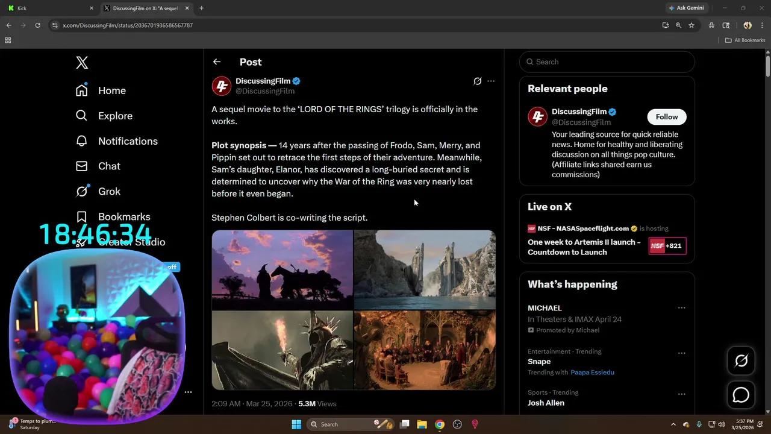
Task: Open Chat in X sidebar
Action: click(98, 166)
